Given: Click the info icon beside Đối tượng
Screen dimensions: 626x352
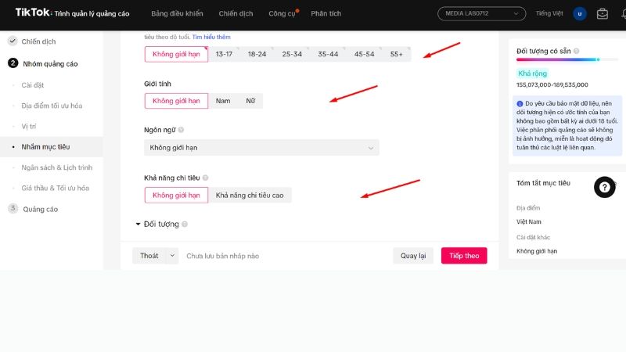Looking at the screenshot, I should (x=185, y=224).
